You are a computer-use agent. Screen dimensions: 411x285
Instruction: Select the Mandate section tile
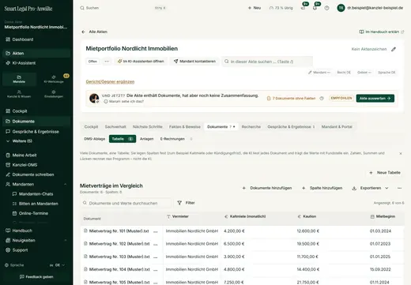point(19,79)
